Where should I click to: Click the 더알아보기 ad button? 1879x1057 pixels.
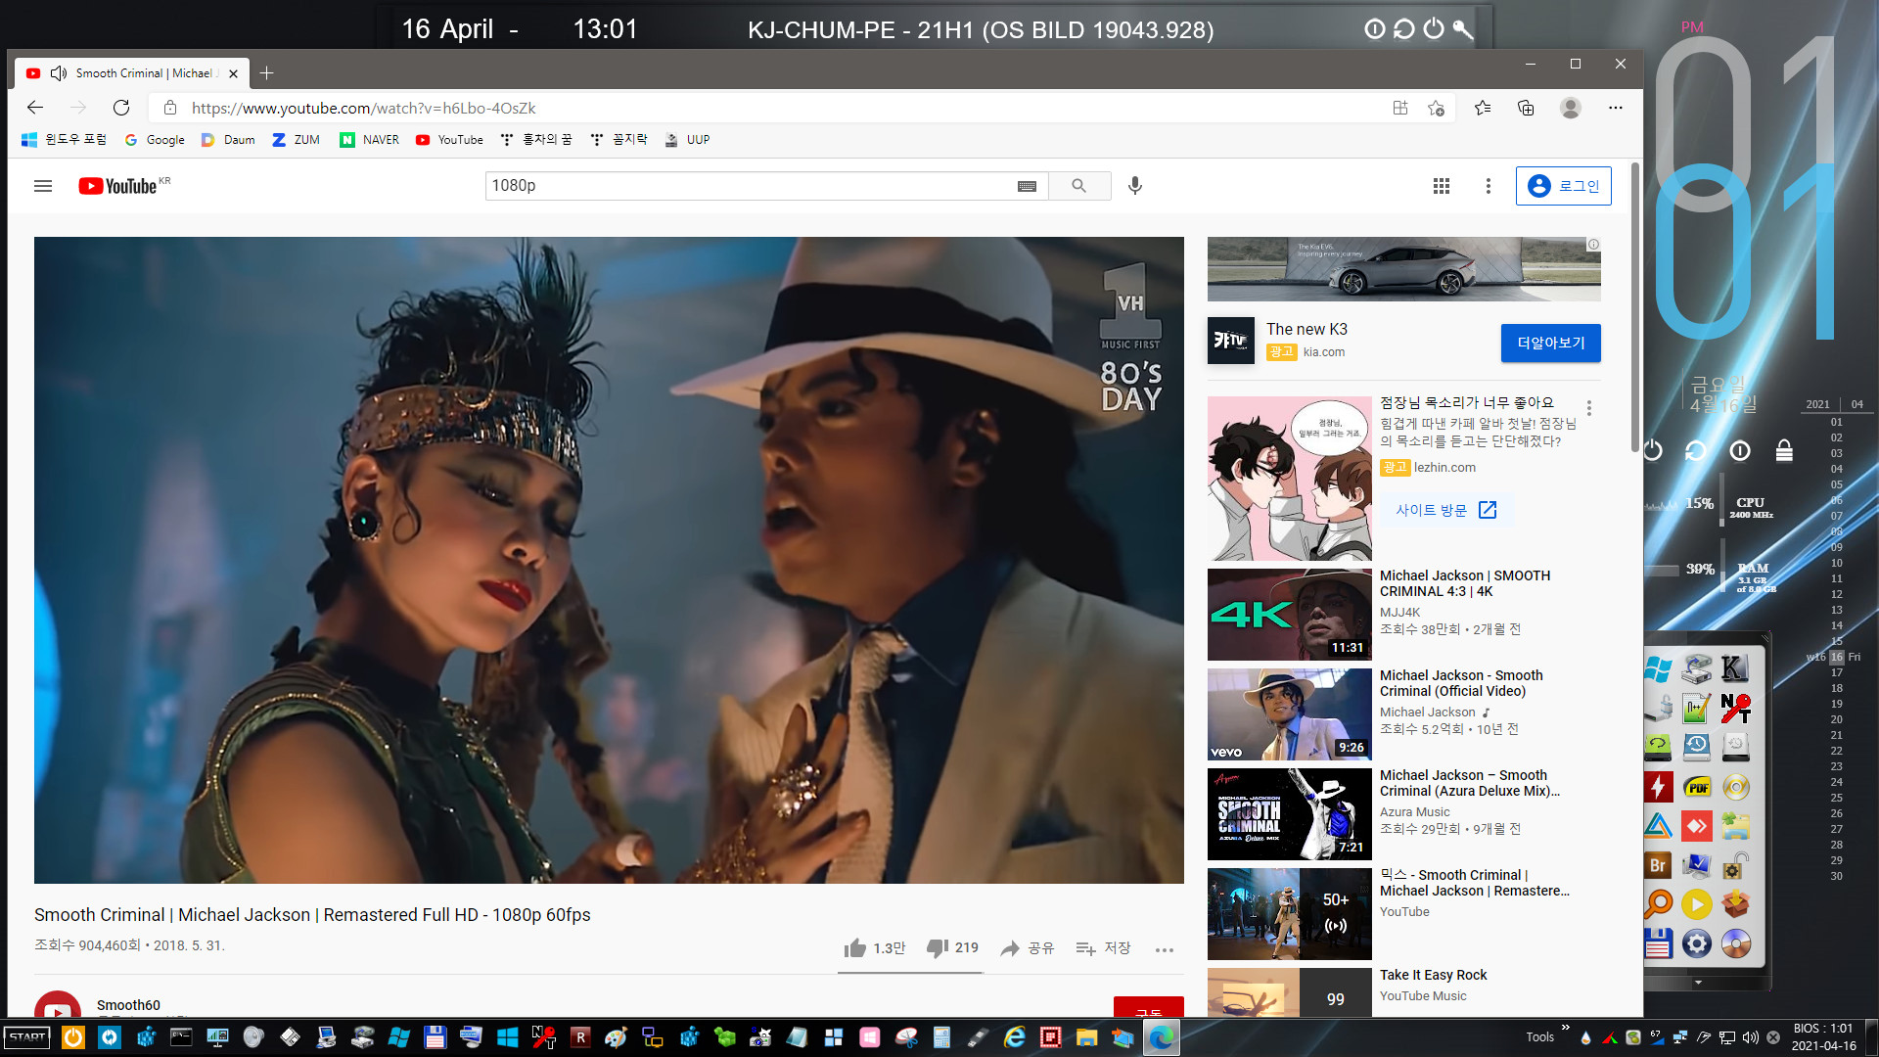click(1550, 344)
